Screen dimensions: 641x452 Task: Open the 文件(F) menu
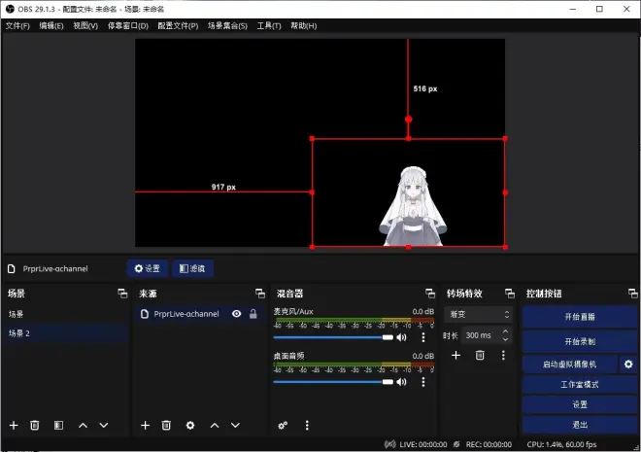point(17,26)
